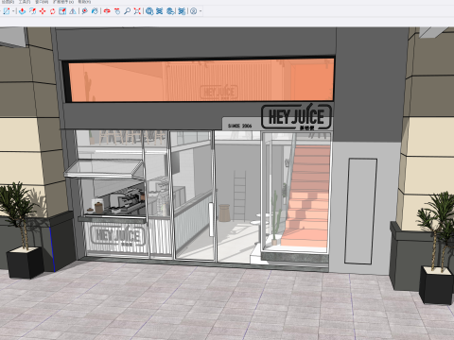Screen dimensions: 454x340
Task: Open 3D Warehouse globe icon
Action: (x=149, y=11)
